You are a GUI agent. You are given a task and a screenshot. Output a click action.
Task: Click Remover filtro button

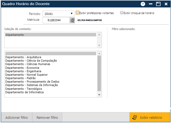[x=47, y=117]
